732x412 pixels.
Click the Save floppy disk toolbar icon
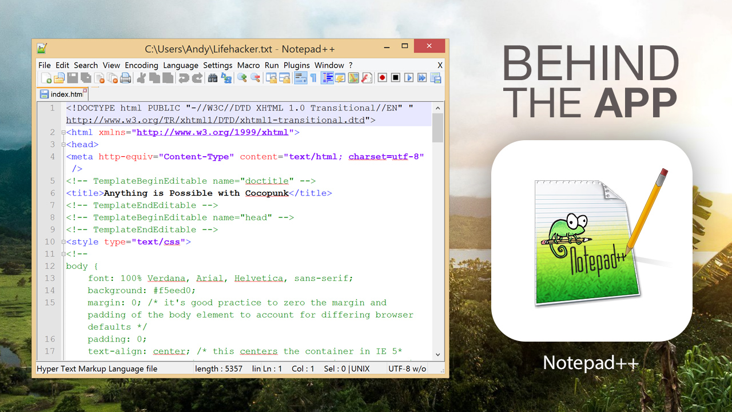[73, 78]
